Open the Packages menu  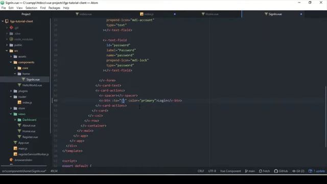[54, 8]
